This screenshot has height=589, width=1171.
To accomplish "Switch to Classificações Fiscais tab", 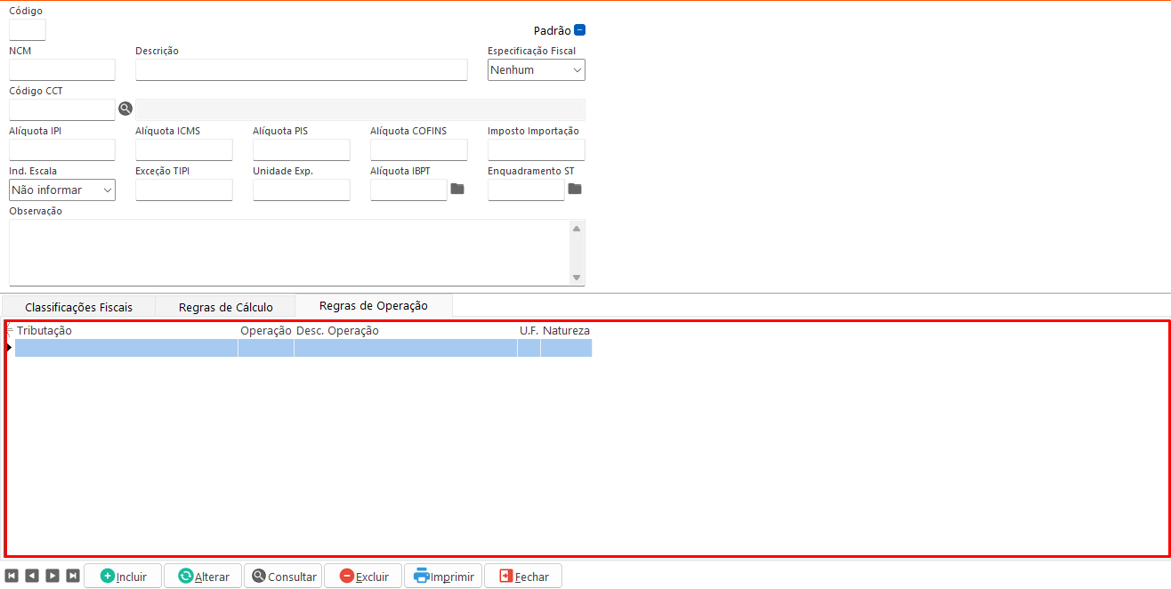I will pos(78,307).
